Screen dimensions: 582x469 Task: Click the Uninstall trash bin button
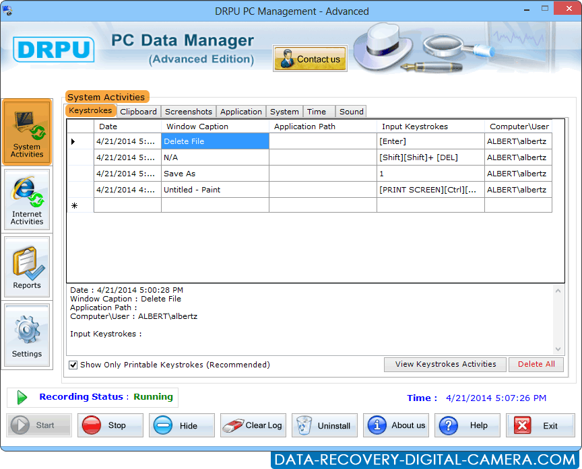coord(325,425)
